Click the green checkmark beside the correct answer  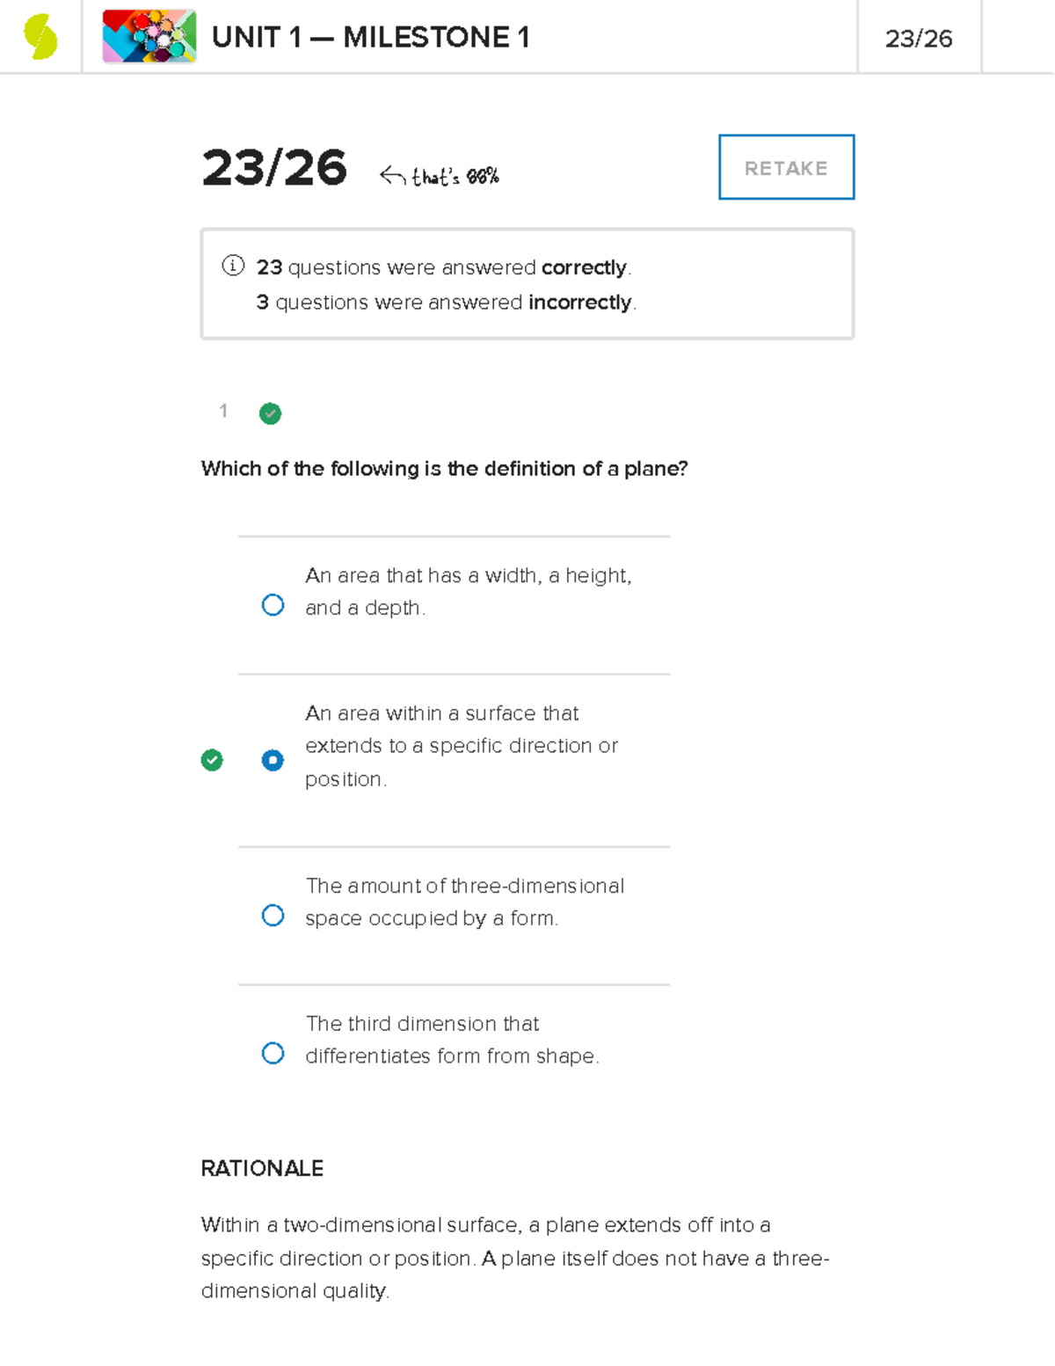click(x=211, y=760)
